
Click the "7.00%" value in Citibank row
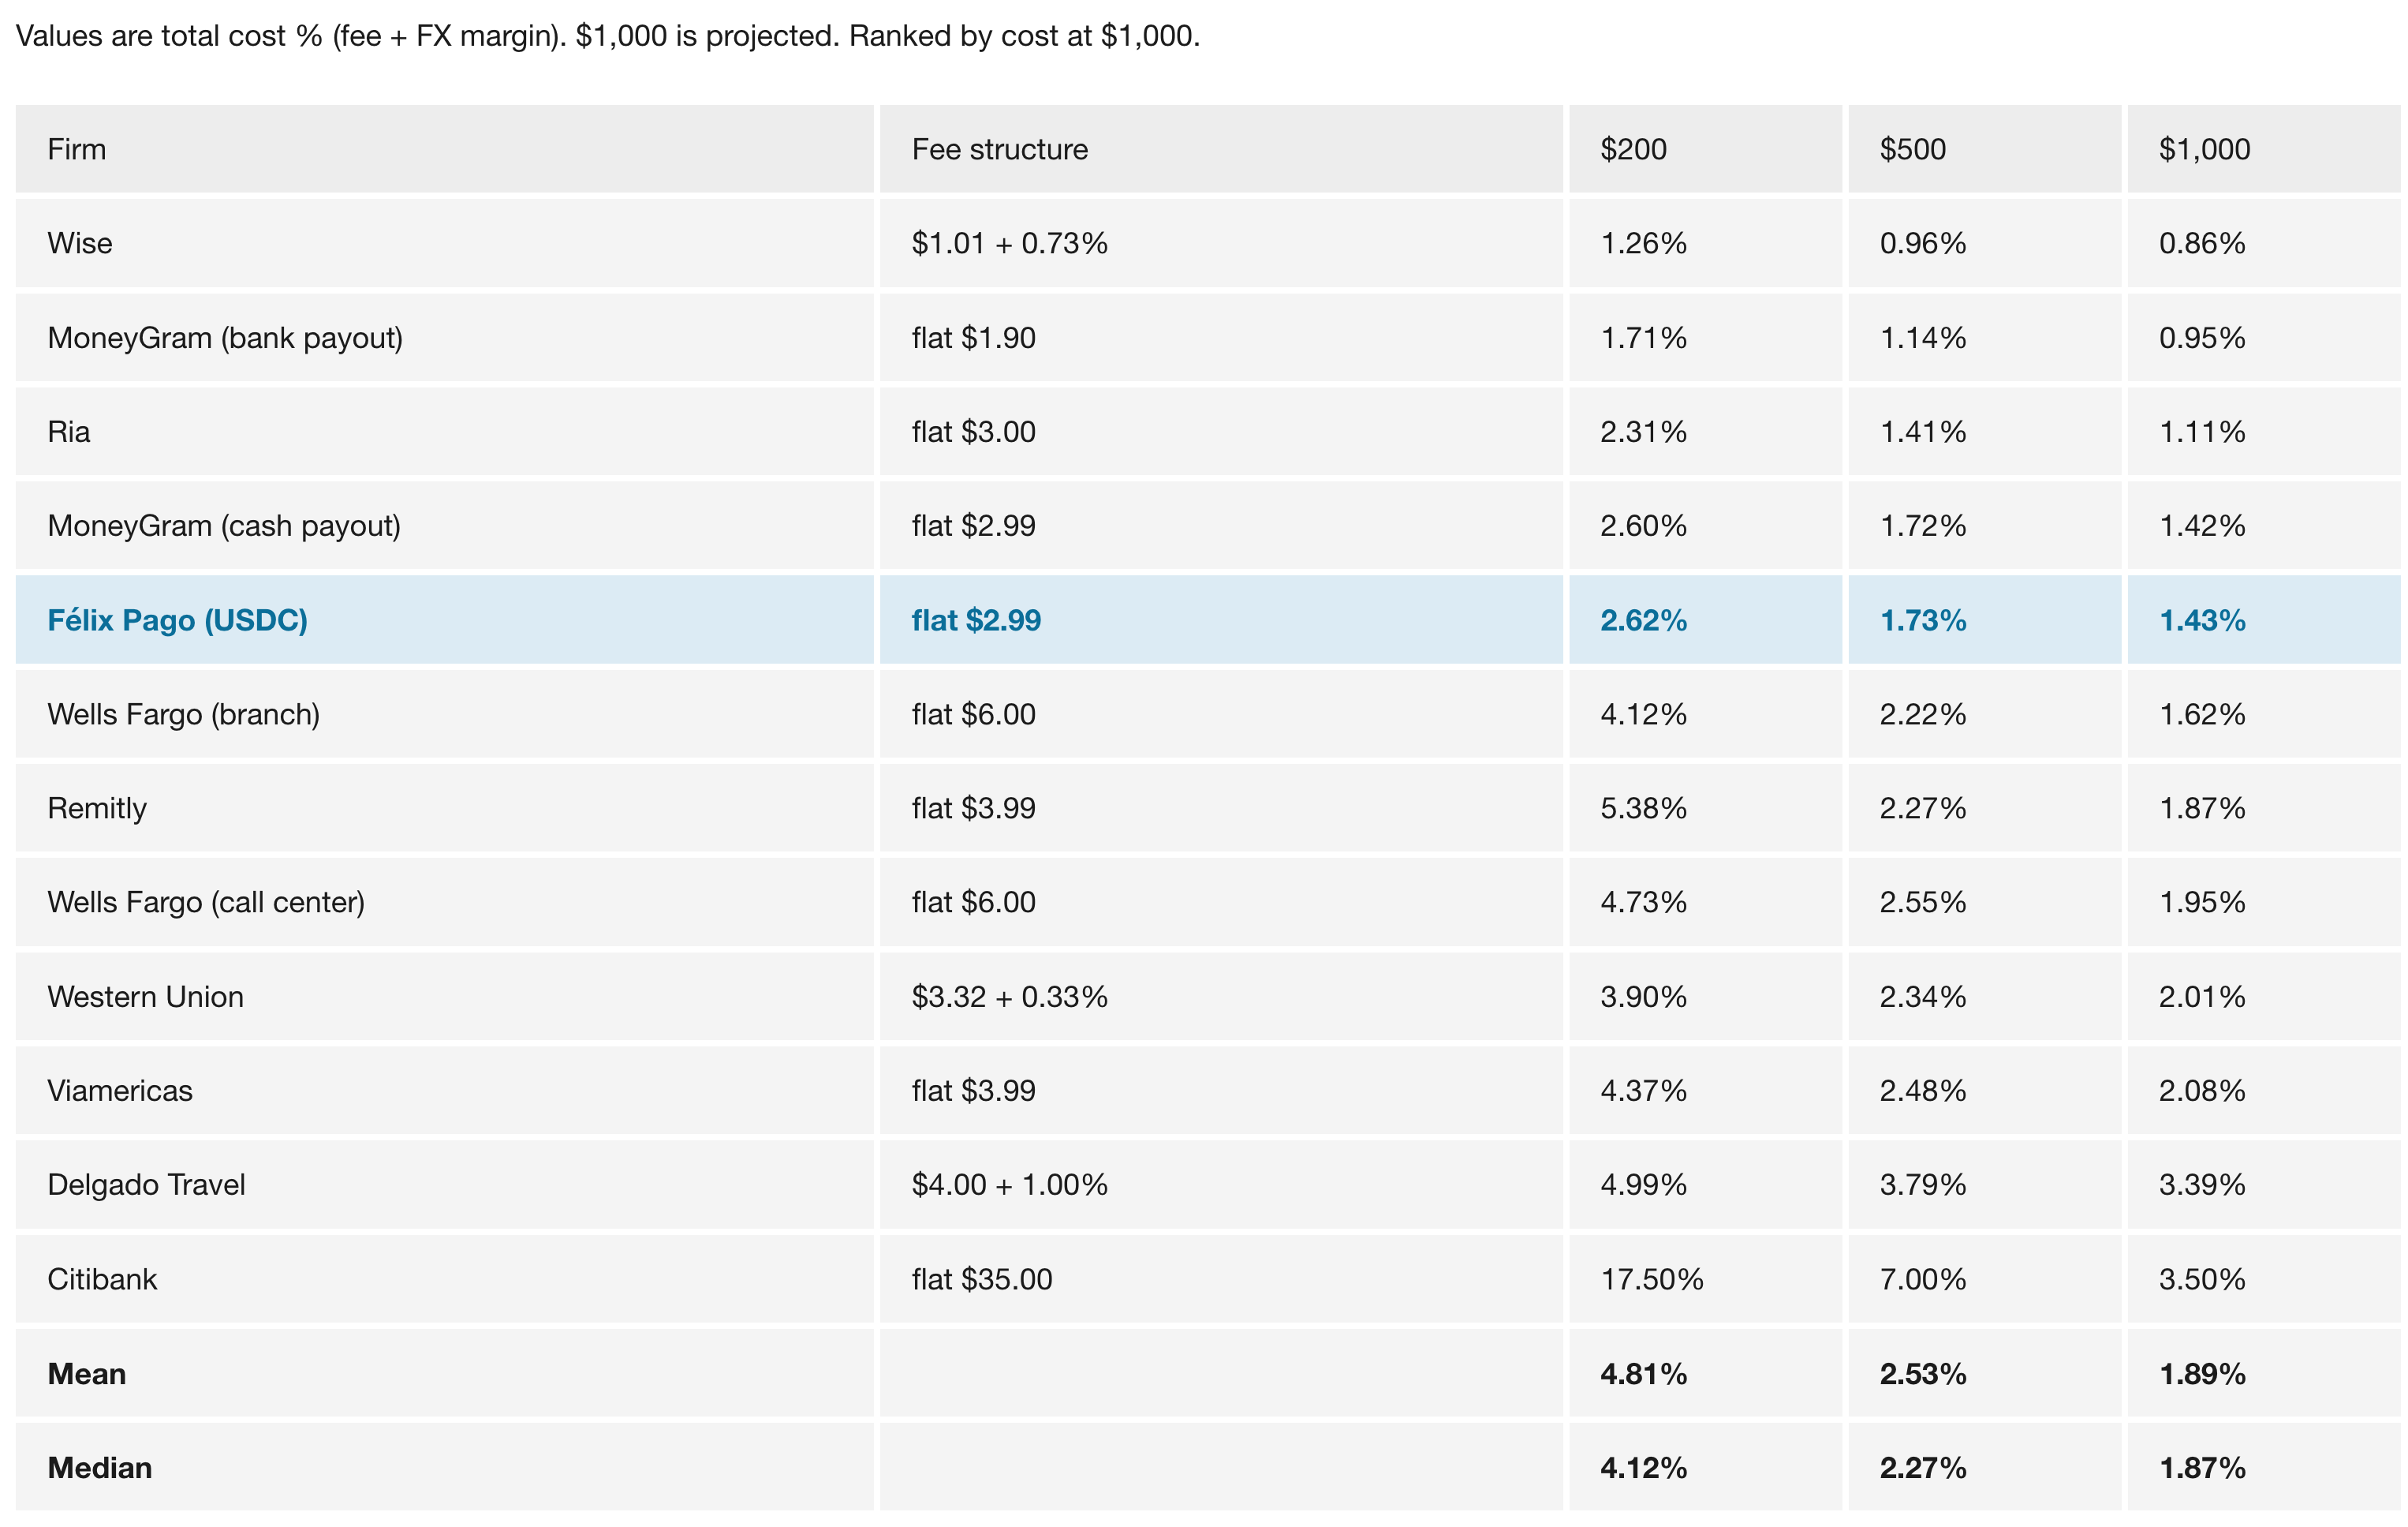pyautogui.click(x=1984, y=1279)
